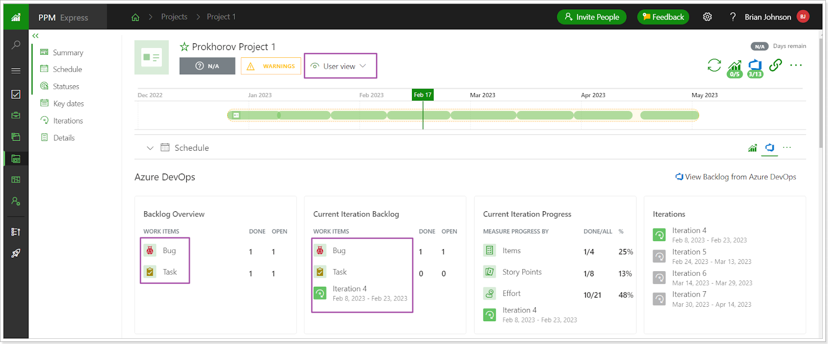This screenshot has height=344, width=828.
Task: Click the vertical scrollbar on the right
Action: pyautogui.click(x=821, y=93)
